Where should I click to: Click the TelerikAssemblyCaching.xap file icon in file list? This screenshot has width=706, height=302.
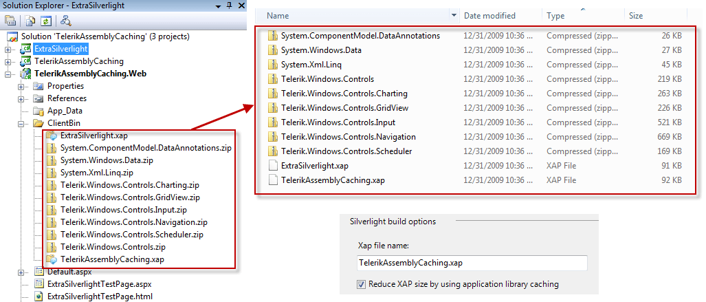[272, 180]
